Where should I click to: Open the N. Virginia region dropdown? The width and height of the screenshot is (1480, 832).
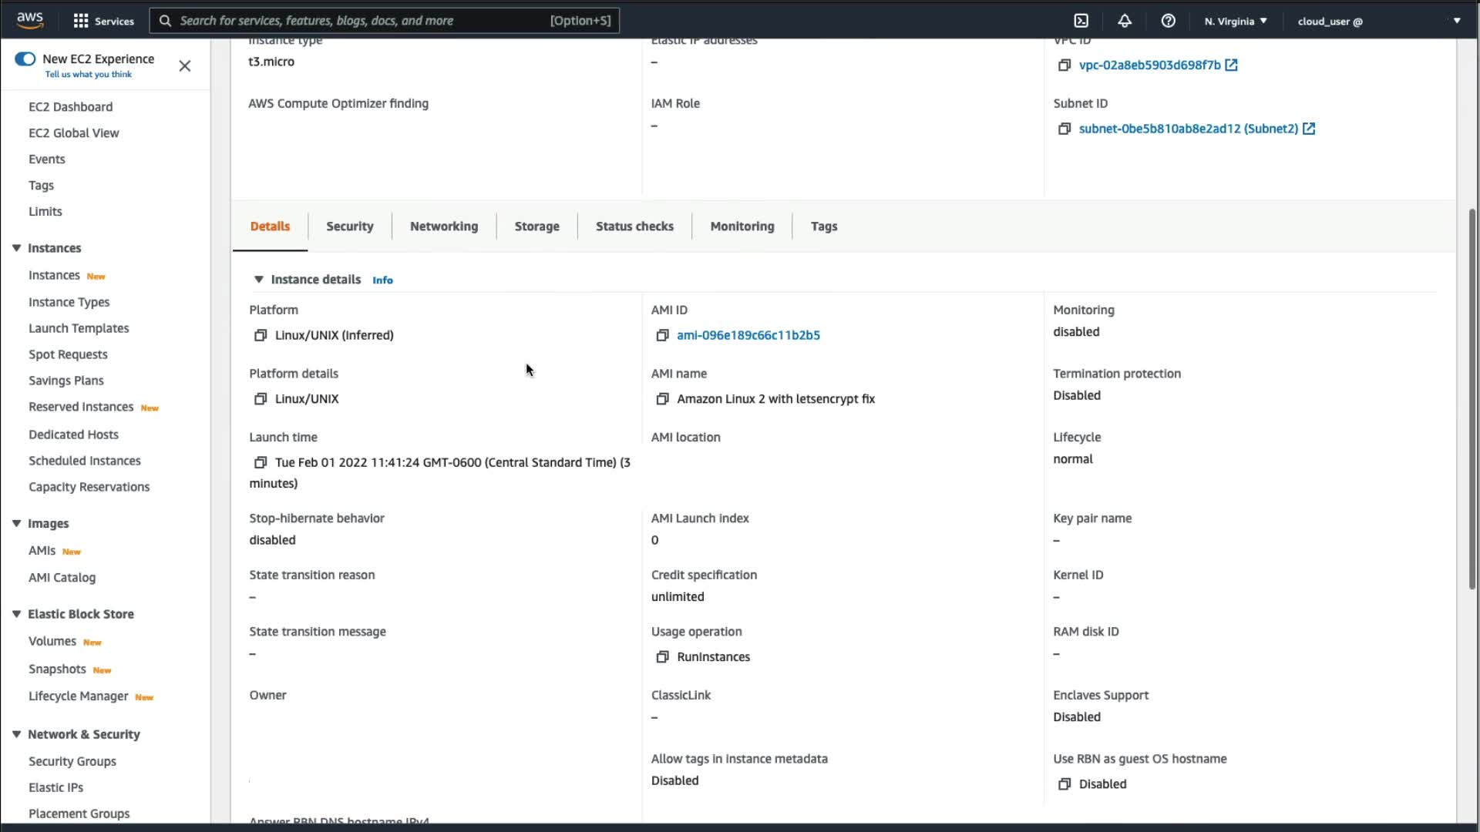(x=1236, y=21)
